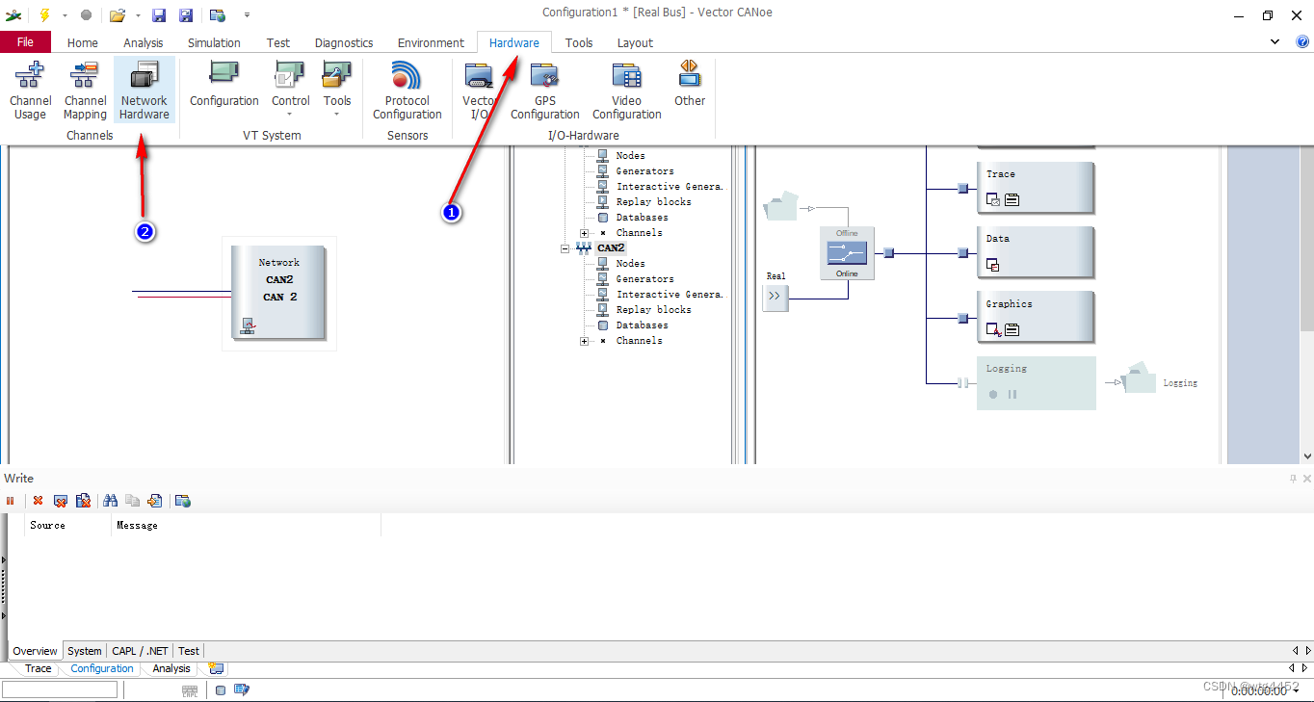Click the binoculars find icon in Write
Screen dimensions: 1314x702
110,501
